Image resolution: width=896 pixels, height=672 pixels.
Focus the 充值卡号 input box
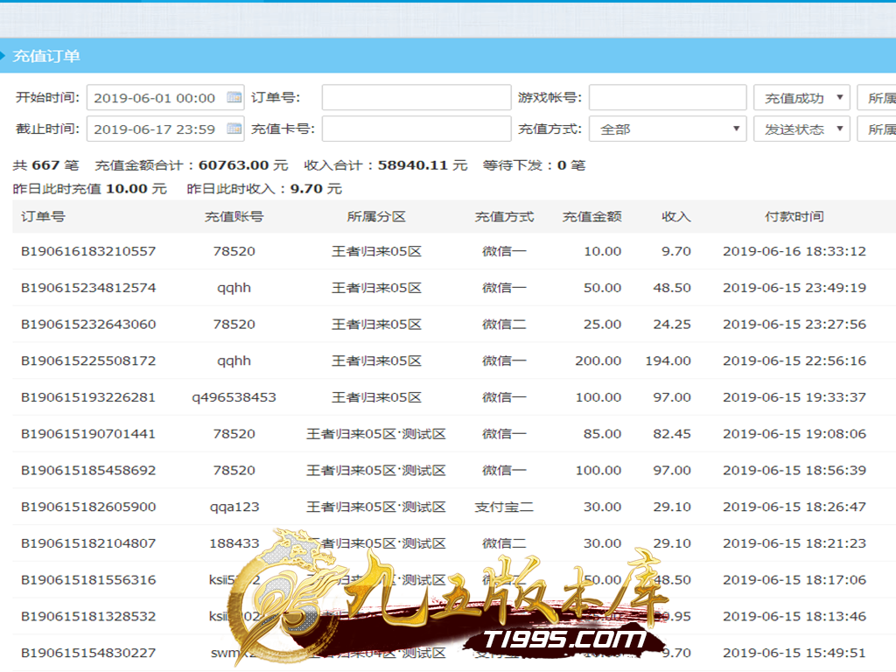coord(416,129)
